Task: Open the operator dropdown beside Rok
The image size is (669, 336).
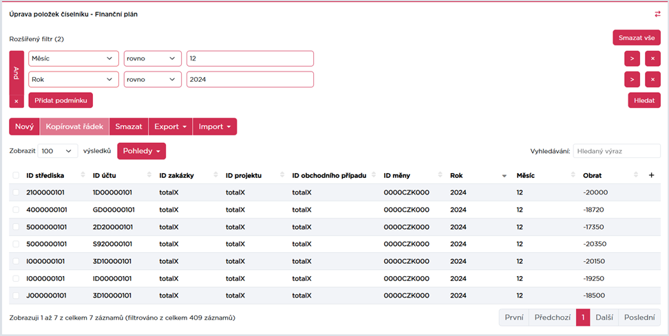Action: pyautogui.click(x=153, y=79)
